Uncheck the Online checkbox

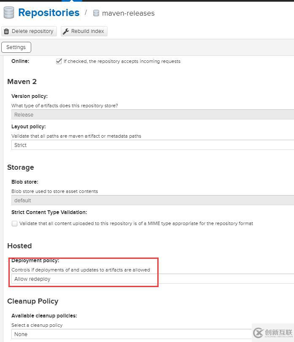pyautogui.click(x=59, y=61)
